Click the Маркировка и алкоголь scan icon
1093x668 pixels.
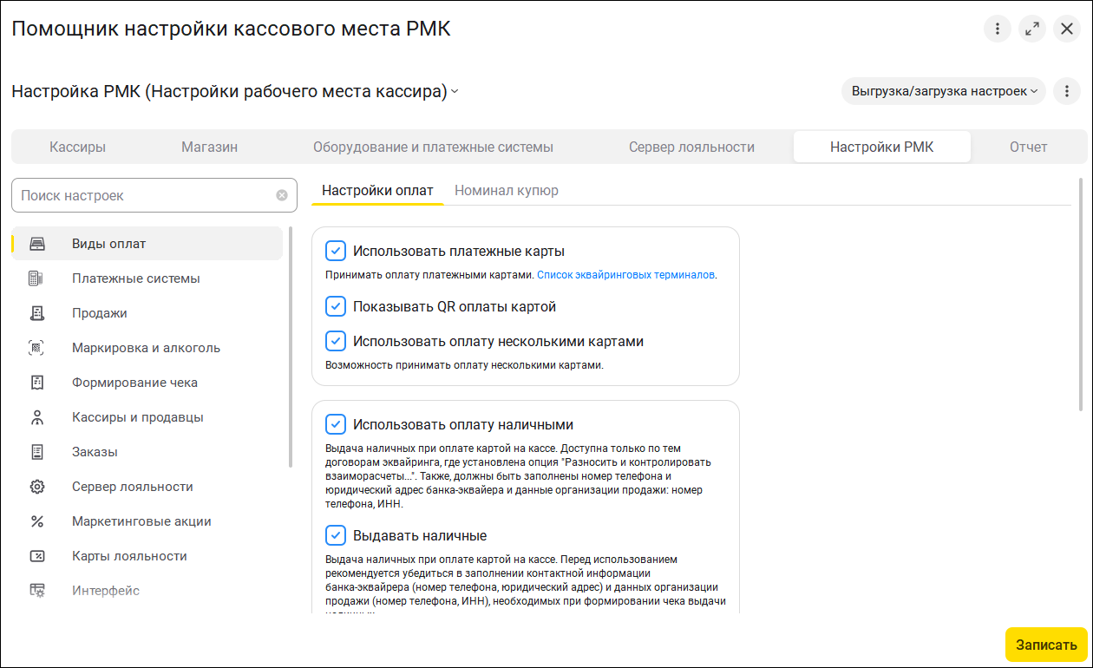pos(36,348)
